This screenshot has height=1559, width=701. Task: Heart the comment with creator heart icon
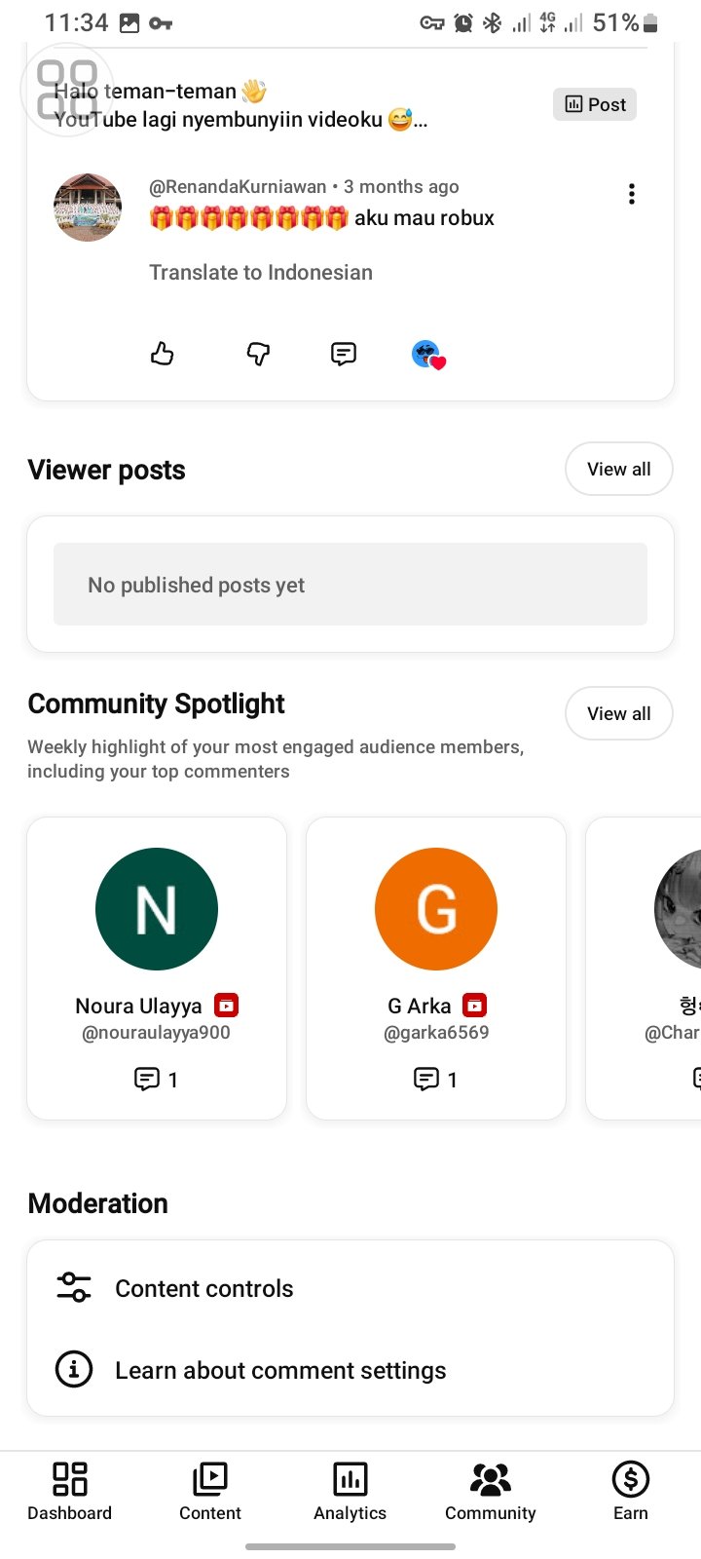tap(427, 356)
